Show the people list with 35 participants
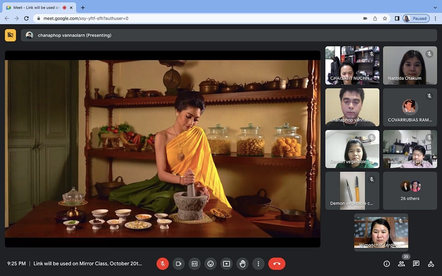The height and width of the screenshot is (276, 442). 401,264
